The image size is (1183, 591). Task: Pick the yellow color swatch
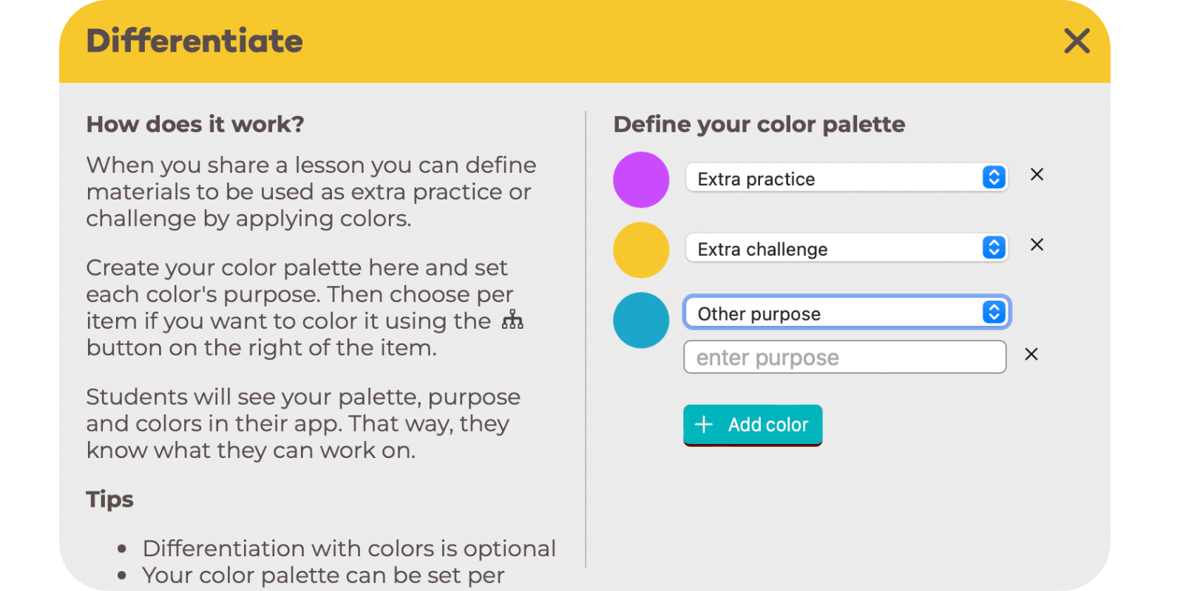pos(641,250)
